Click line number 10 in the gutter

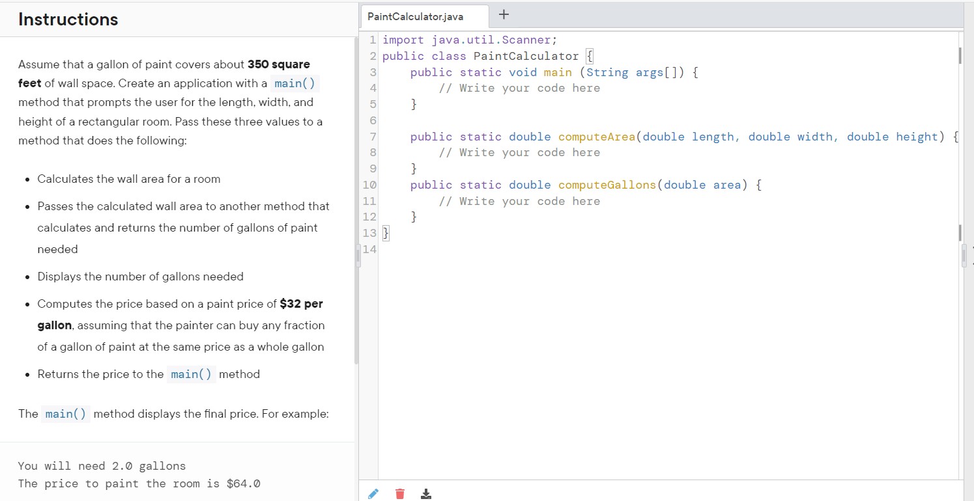pyautogui.click(x=369, y=185)
